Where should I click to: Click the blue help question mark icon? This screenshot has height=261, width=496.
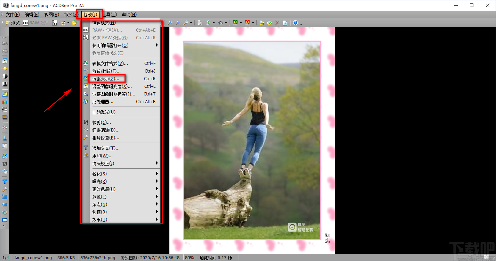point(295,23)
